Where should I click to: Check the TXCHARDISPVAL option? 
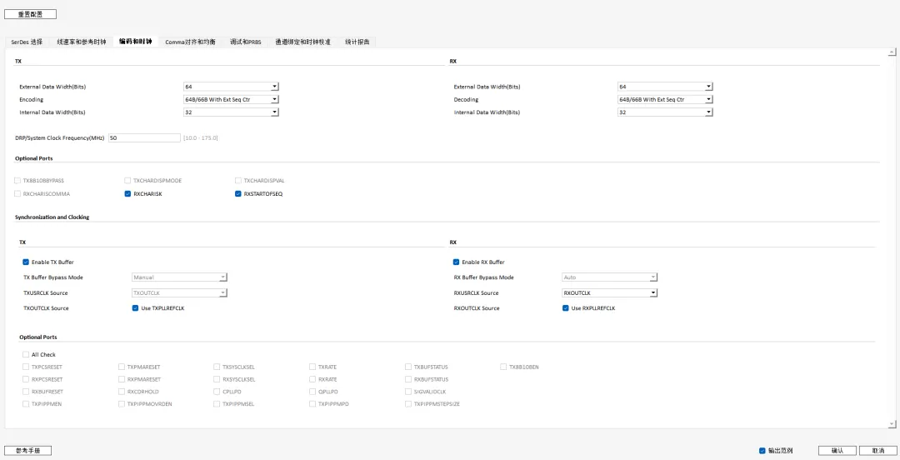237,180
